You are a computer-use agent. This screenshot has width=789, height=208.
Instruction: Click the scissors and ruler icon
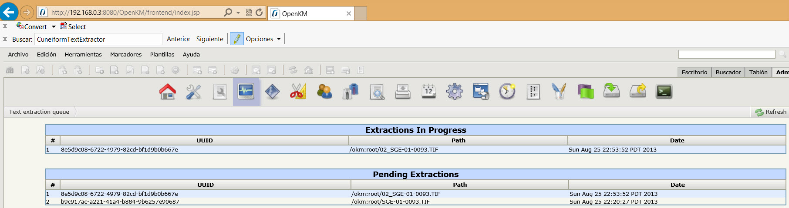[298, 92]
